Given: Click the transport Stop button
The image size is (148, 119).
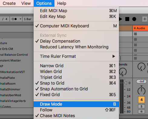Looking at the screenshot, I should coord(127,19).
